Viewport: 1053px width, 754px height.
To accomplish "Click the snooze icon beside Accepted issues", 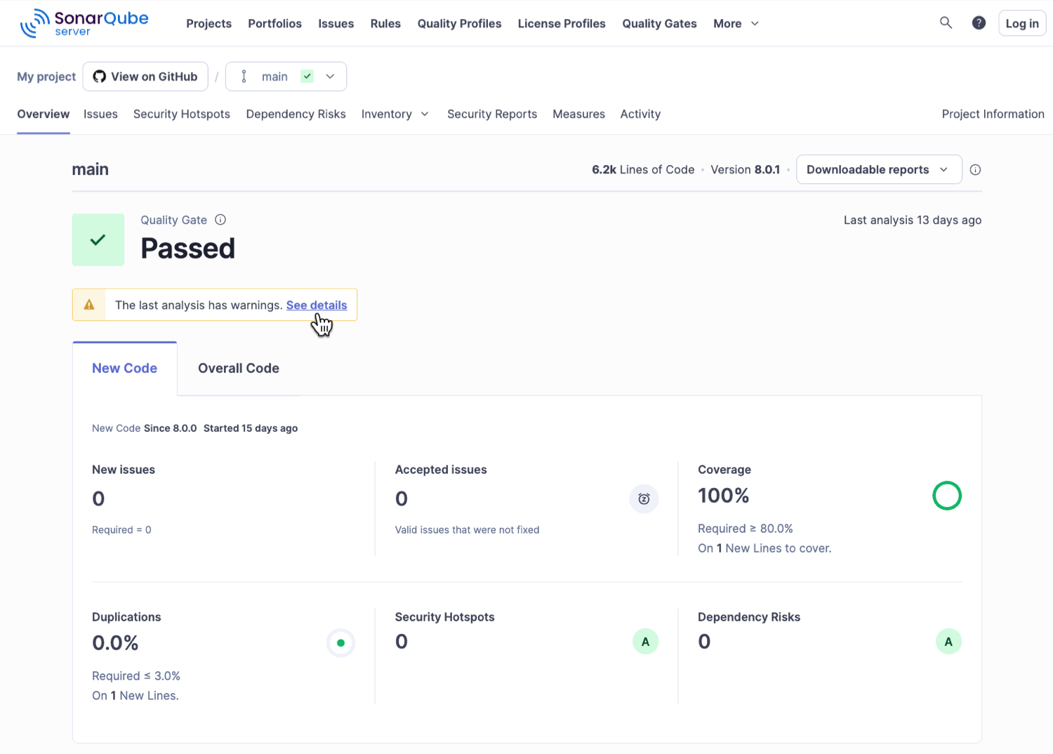I will 644,498.
